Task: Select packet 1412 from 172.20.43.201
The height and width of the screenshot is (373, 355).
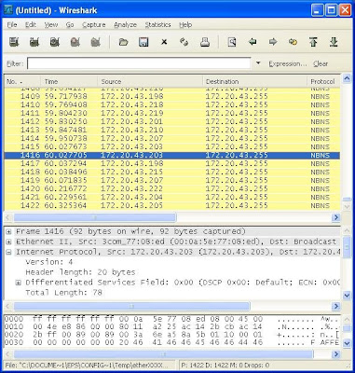Action: pos(172,121)
